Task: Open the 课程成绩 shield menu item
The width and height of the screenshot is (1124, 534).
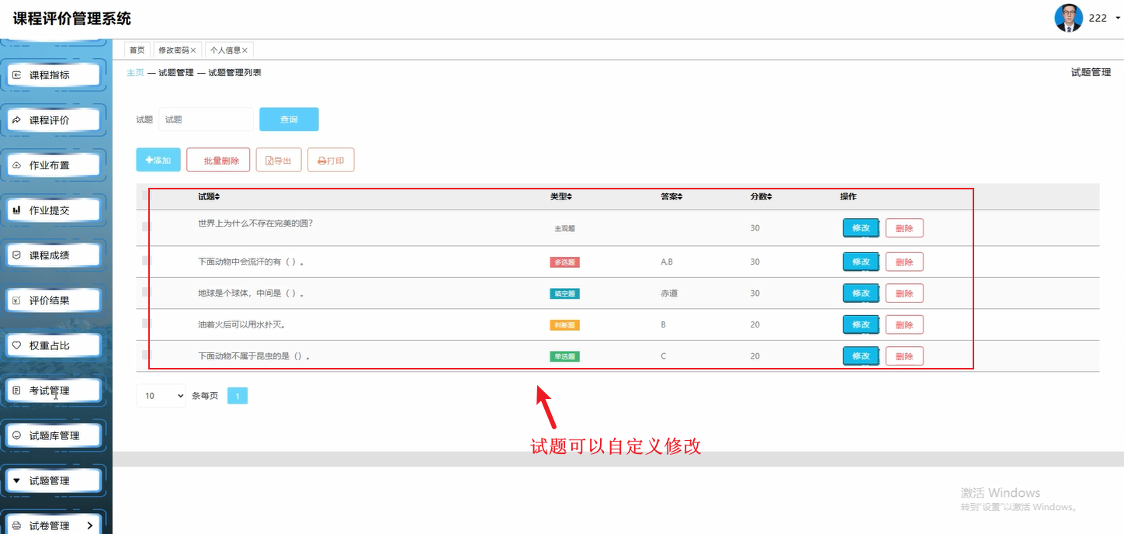Action: click(54, 255)
